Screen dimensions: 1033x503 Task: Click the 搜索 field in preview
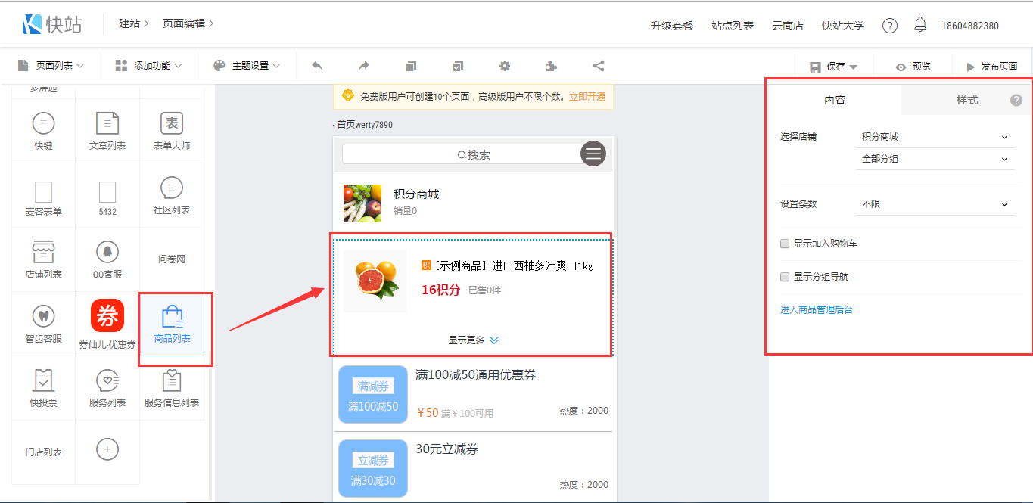tap(462, 154)
